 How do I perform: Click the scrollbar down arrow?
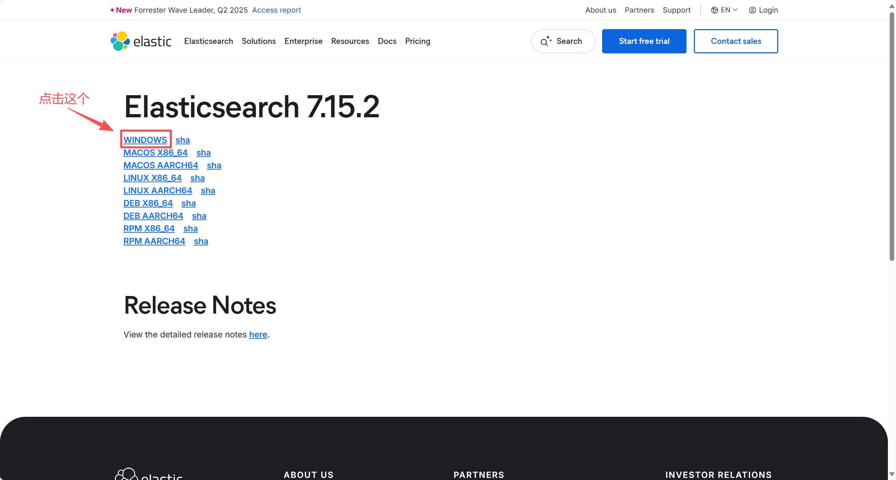tap(892, 474)
